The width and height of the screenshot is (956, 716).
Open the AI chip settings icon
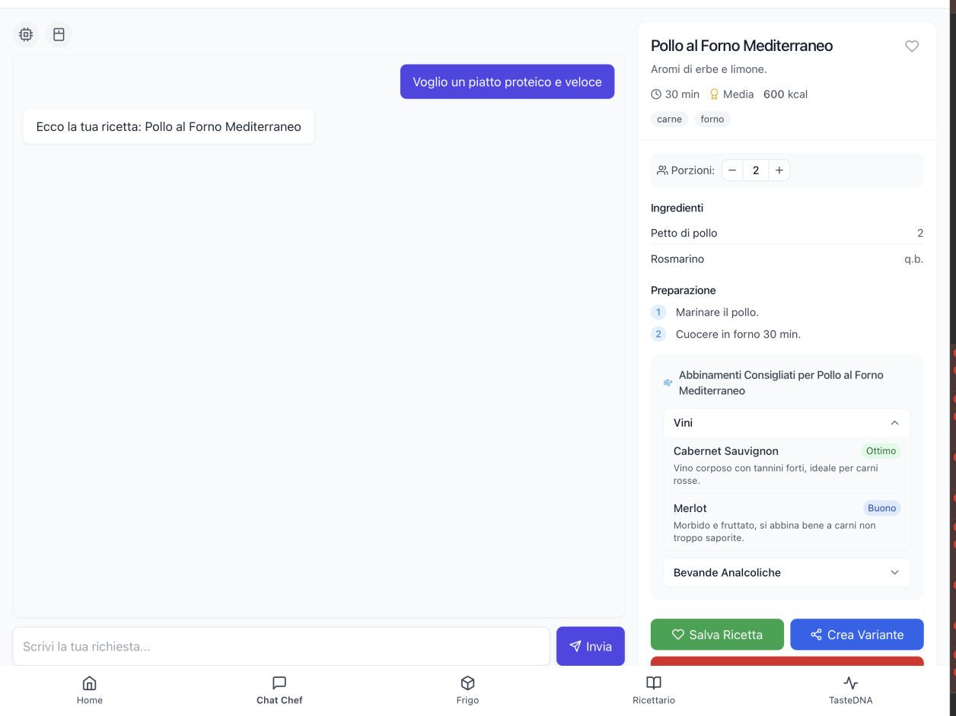[25, 34]
